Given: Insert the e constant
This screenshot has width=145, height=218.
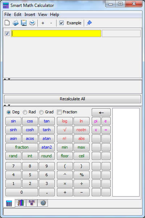Looking at the screenshot, I should tap(106, 121).
